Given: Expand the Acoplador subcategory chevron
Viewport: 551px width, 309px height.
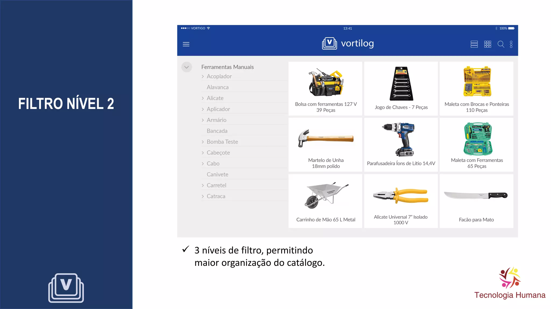Looking at the screenshot, I should [x=203, y=76].
